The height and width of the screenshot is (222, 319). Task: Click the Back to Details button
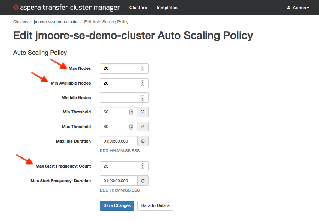pyautogui.click(x=155, y=205)
